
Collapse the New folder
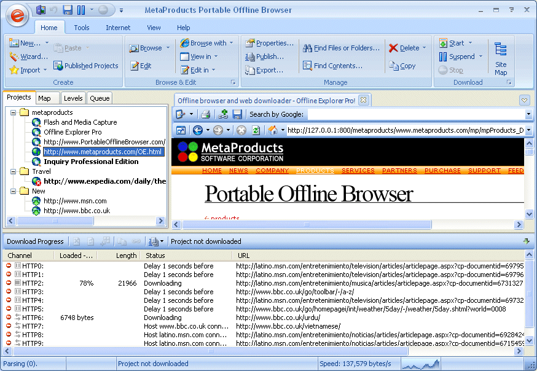coord(13,191)
